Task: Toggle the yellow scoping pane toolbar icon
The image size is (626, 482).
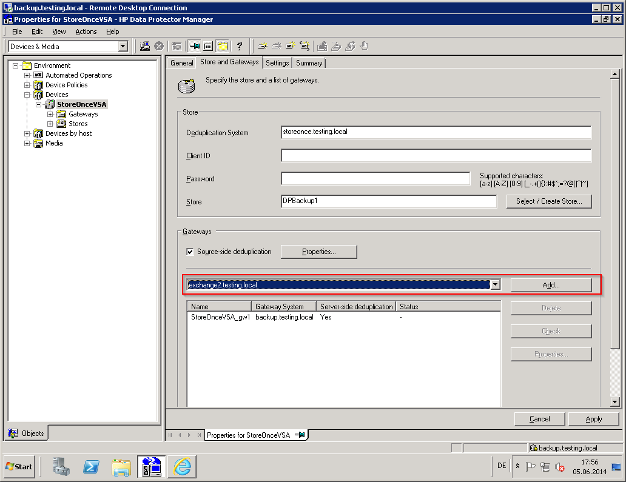Action: point(223,46)
